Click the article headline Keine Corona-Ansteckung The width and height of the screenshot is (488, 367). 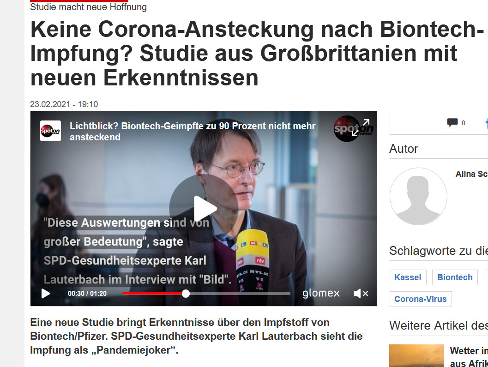(257, 53)
